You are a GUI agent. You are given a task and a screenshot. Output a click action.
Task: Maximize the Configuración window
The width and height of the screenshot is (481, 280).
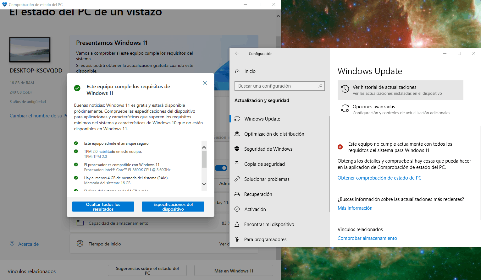coord(459,53)
